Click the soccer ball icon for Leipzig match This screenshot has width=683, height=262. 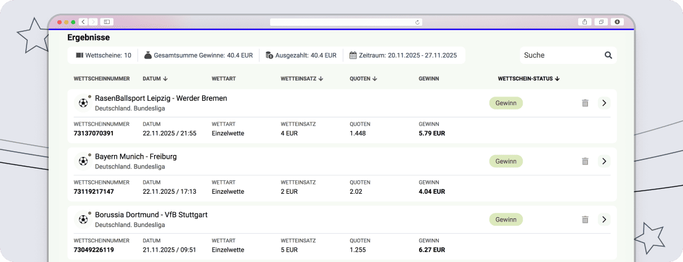[x=83, y=103]
